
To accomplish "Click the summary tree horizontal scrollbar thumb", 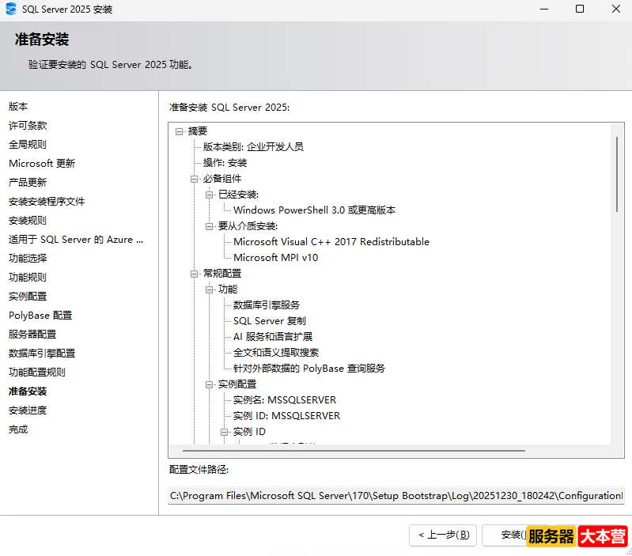I will (354, 451).
